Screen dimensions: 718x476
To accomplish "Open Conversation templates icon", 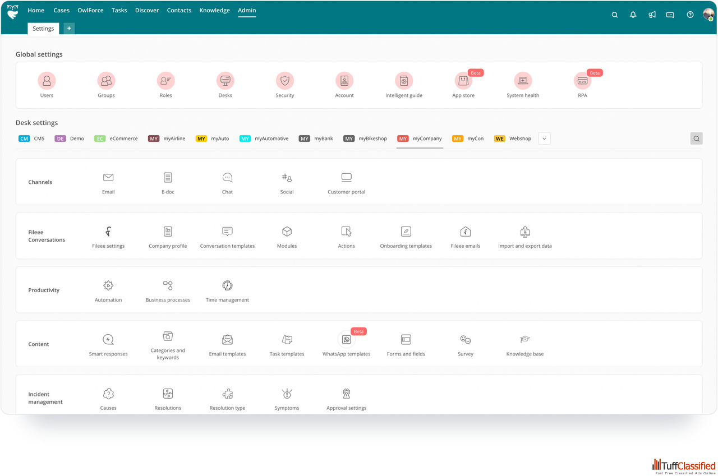I will point(227,232).
